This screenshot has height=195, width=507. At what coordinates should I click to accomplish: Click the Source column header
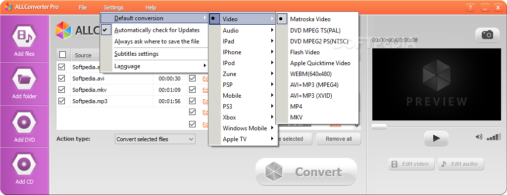pyautogui.click(x=83, y=55)
